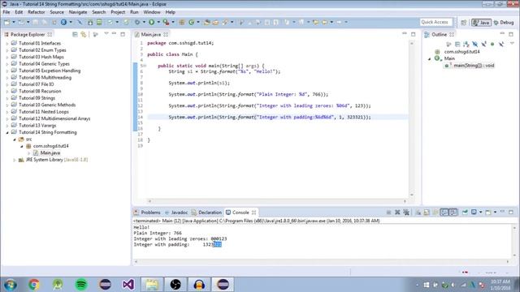This screenshot has width=520, height=292.
Task: Open the Refactor menu
Action: point(36,12)
